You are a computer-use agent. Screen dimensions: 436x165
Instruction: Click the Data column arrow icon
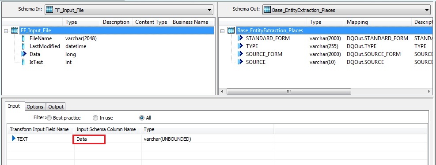pyautogui.click(x=24, y=54)
